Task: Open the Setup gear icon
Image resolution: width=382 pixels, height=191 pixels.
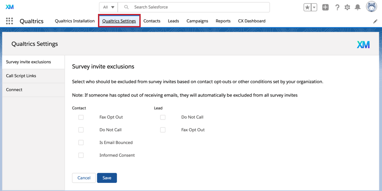Action: tap(347, 7)
